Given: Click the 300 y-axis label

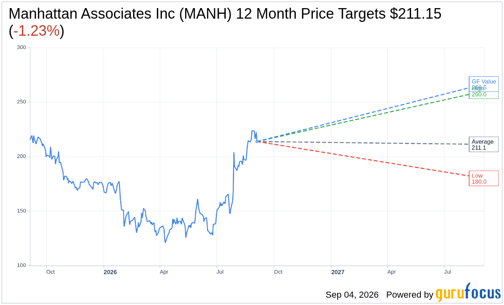Looking at the screenshot, I should coord(22,47).
